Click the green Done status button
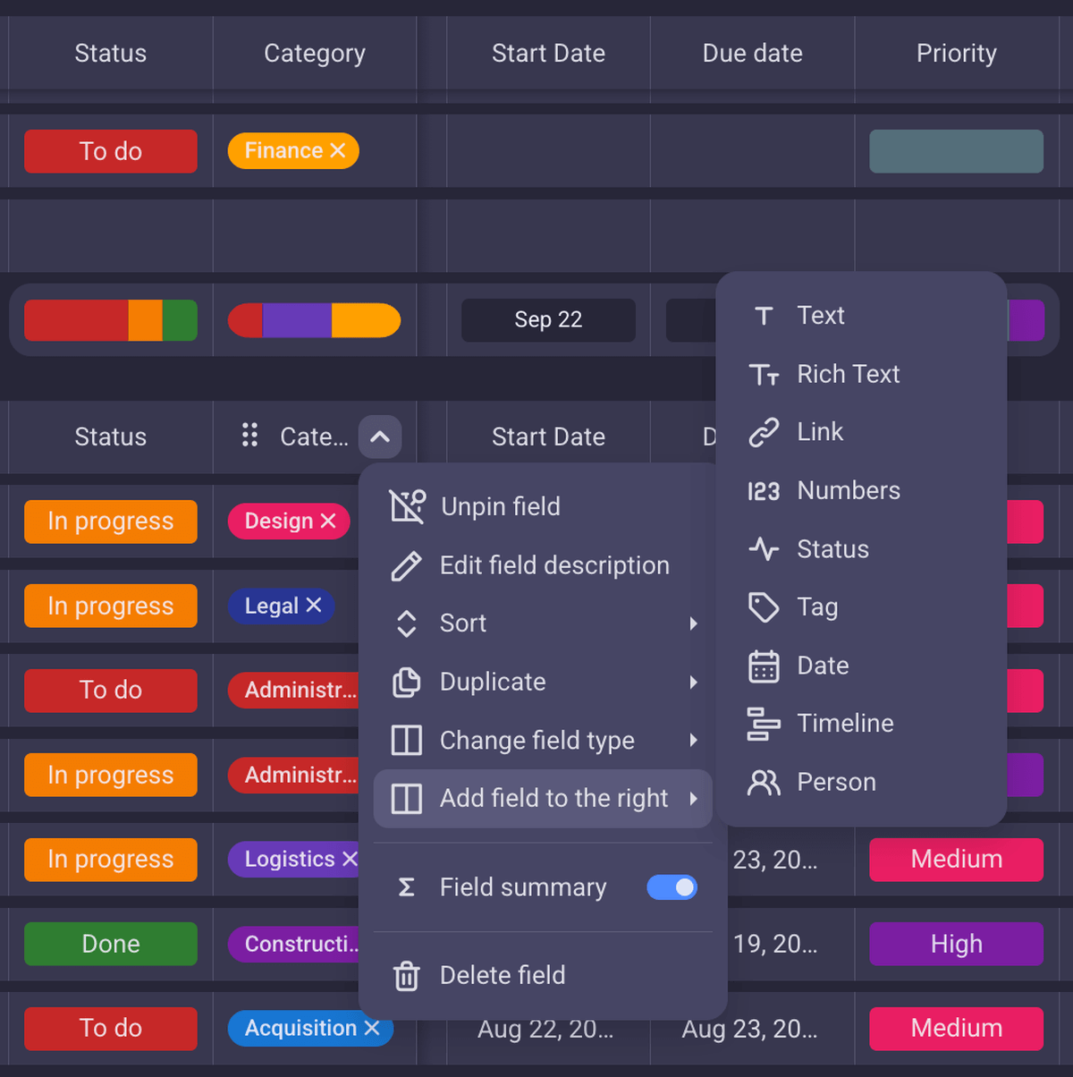The width and height of the screenshot is (1073, 1077). [x=111, y=944]
